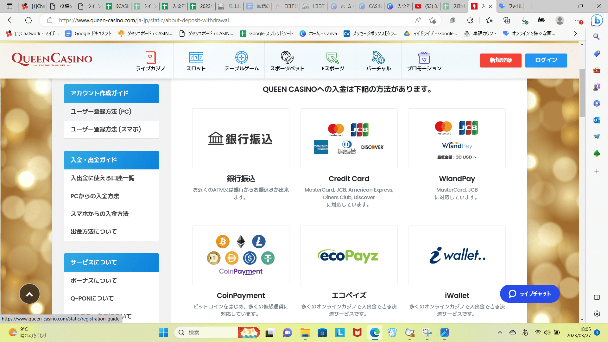Open the Edge downloads icon

(x=524, y=20)
